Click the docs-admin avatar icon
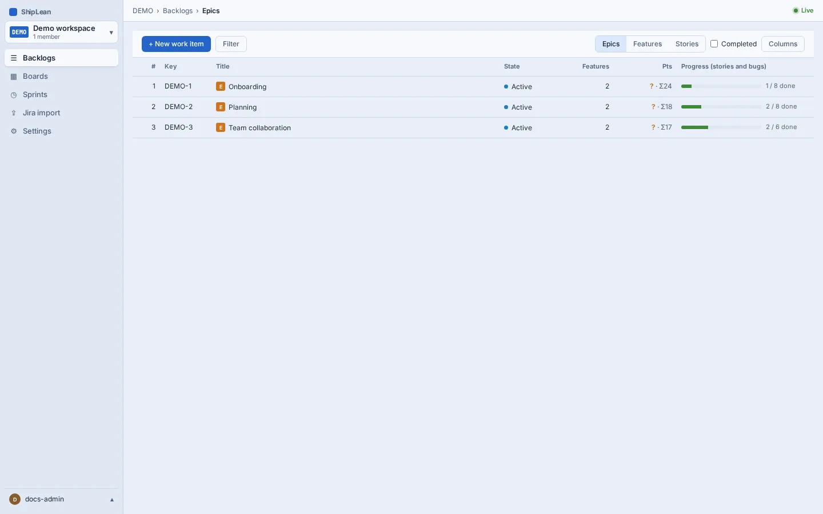Image resolution: width=823 pixels, height=514 pixels. point(15,499)
